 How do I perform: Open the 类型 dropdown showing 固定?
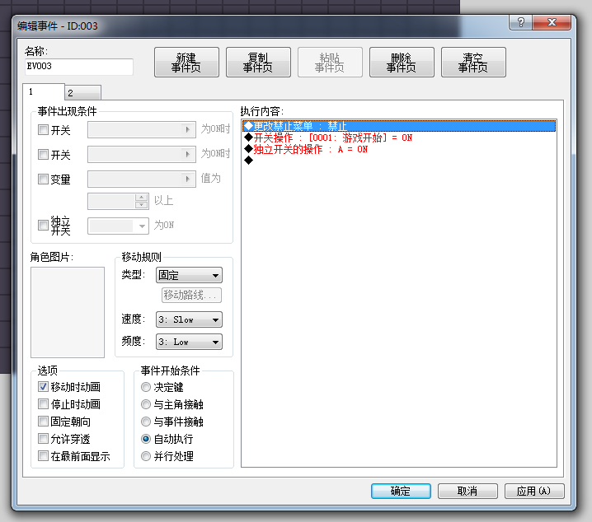click(x=189, y=275)
